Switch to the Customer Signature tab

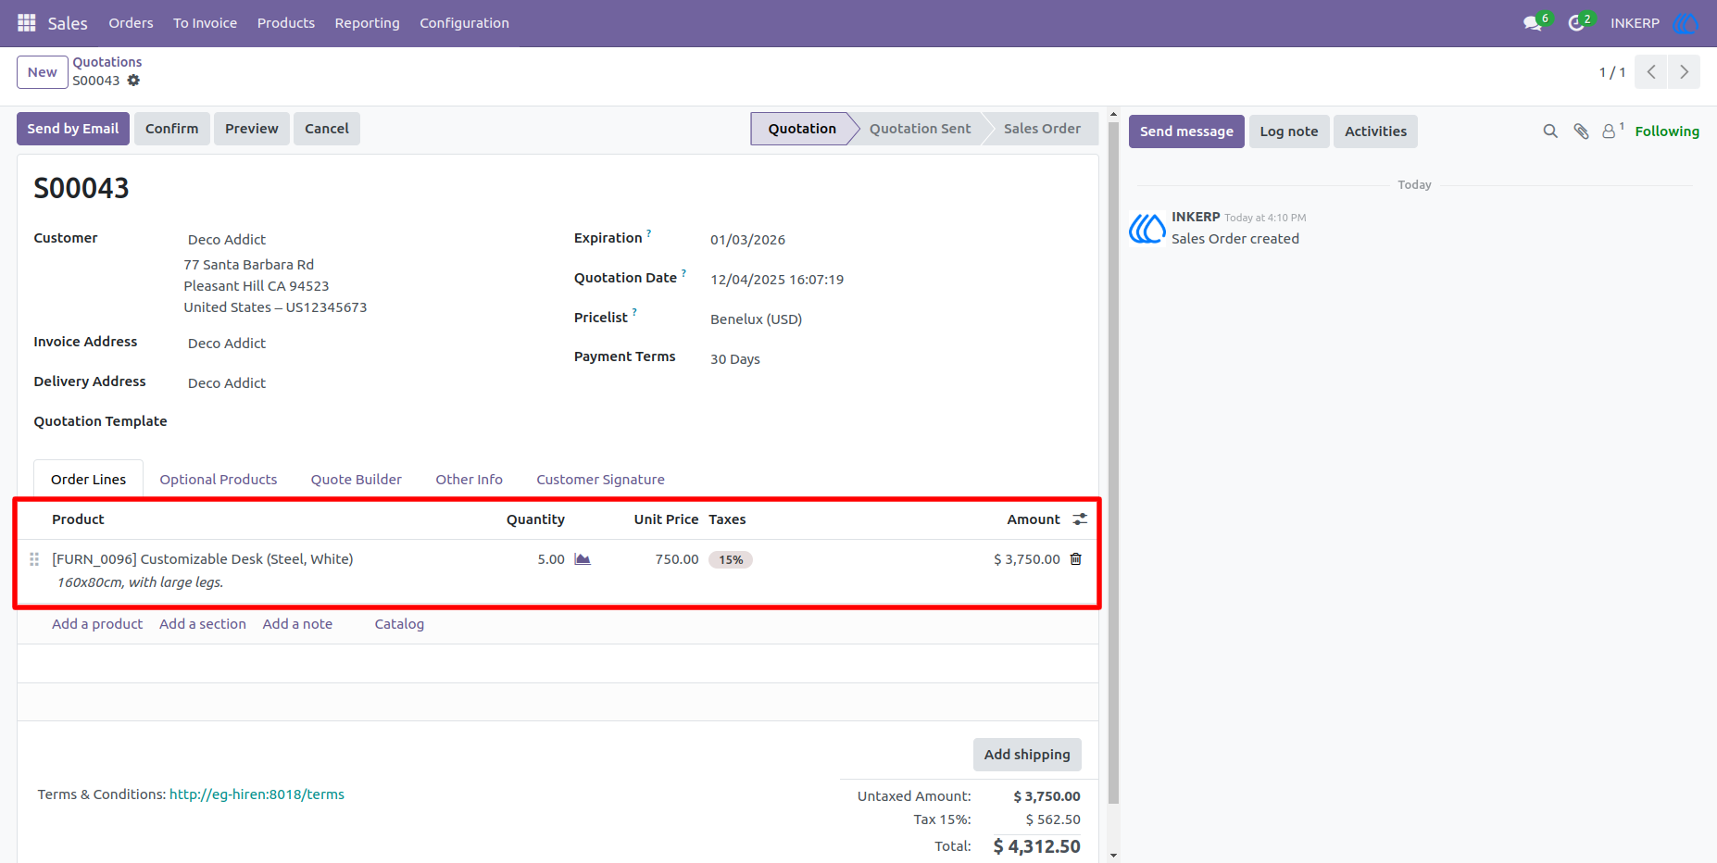600,480
